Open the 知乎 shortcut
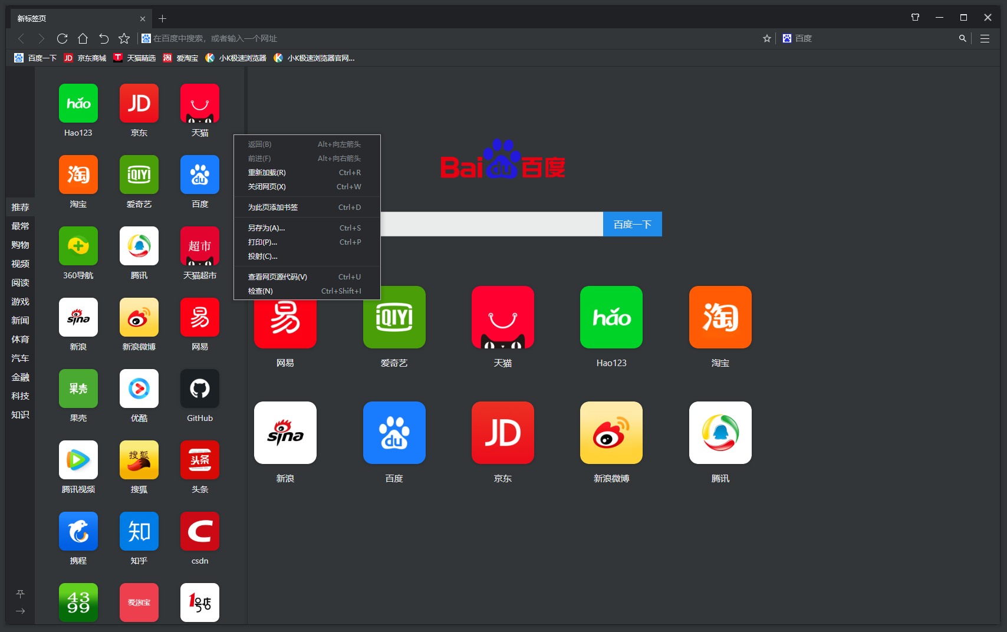 click(139, 531)
